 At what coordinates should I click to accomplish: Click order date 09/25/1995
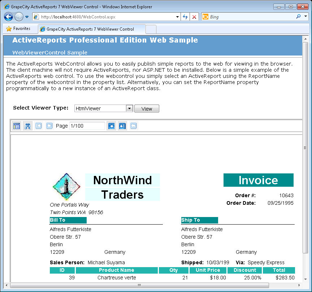(x=280, y=203)
